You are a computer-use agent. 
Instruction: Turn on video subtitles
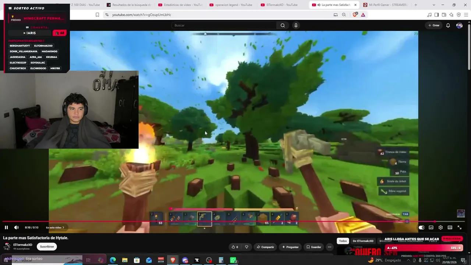431,227
